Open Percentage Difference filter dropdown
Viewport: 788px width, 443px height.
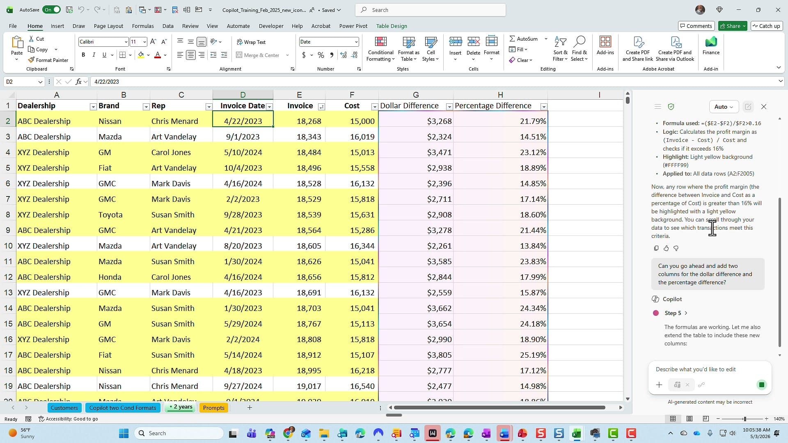[544, 107]
